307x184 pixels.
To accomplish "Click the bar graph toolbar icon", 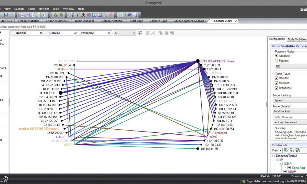I will tap(100, 15).
